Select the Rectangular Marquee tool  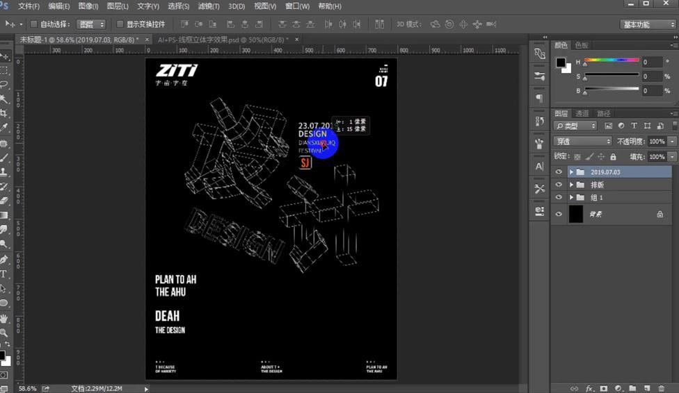[x=4, y=70]
